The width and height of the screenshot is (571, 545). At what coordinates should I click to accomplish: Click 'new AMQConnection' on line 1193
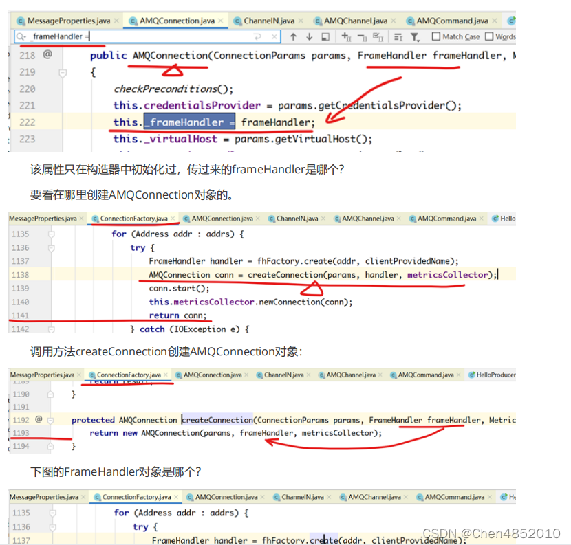click(161, 433)
